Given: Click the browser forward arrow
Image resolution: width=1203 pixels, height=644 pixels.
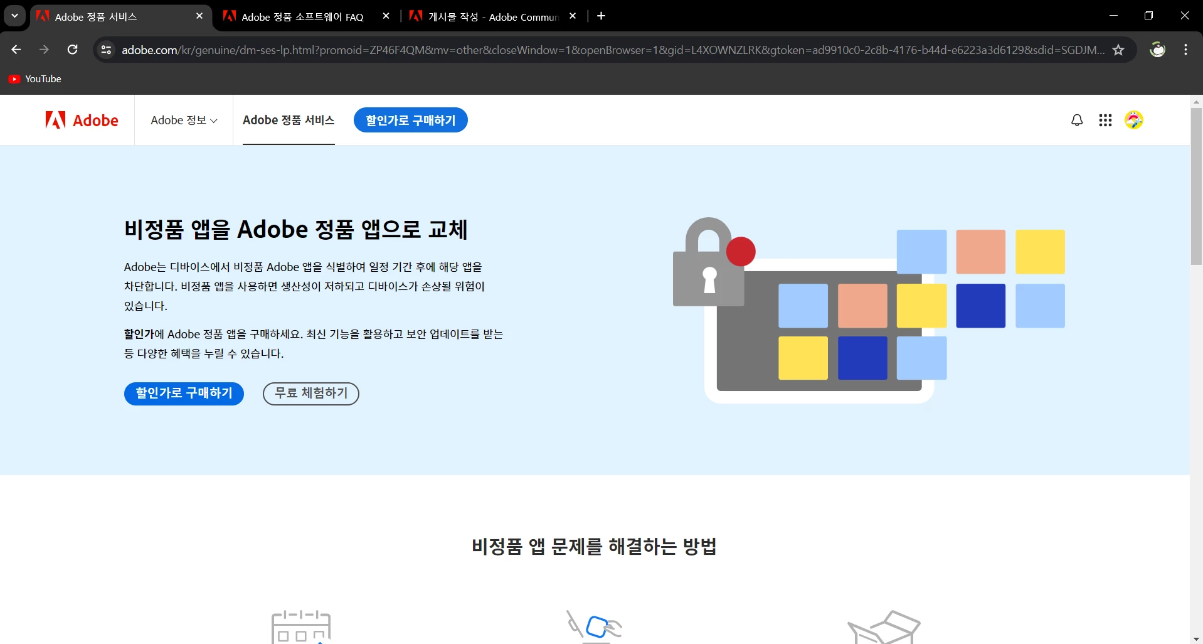Looking at the screenshot, I should point(44,50).
